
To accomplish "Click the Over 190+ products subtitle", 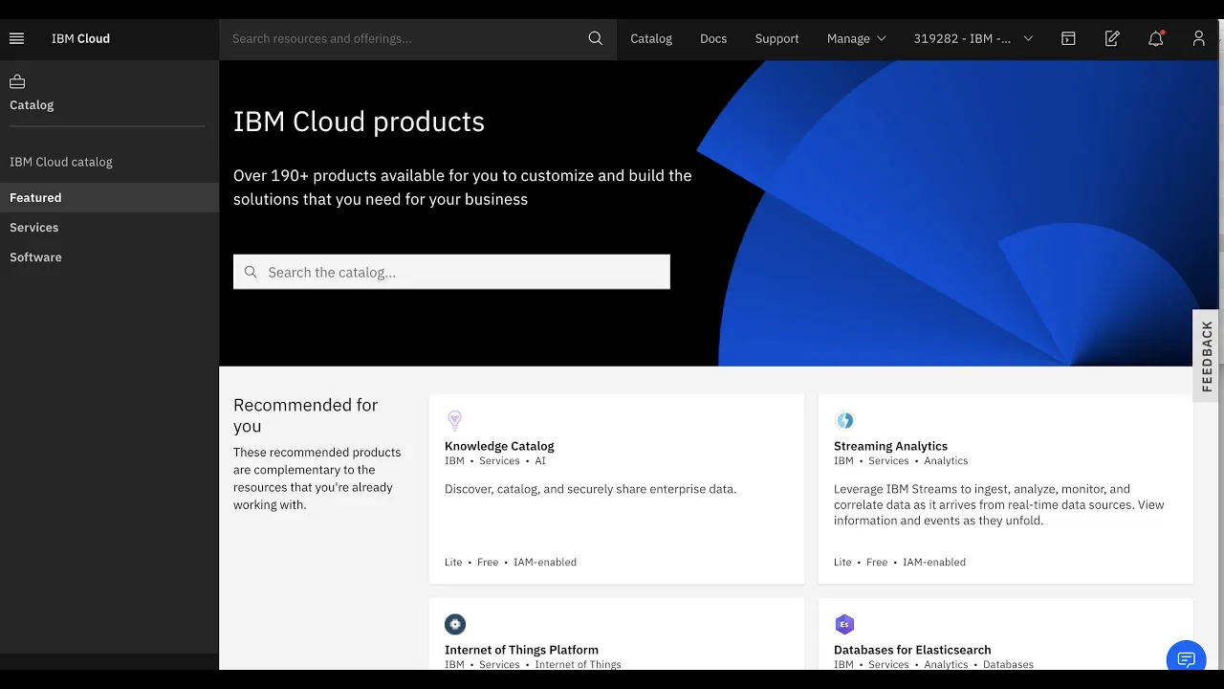I will coord(463,188).
